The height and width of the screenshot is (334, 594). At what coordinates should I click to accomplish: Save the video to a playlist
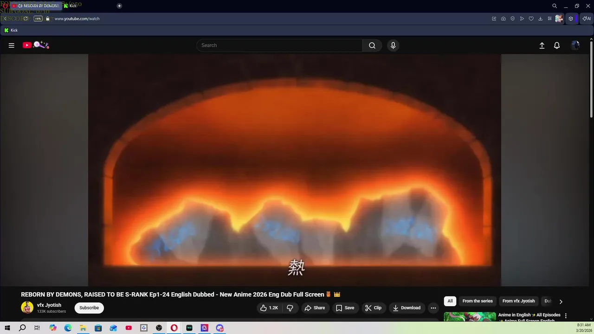345,308
